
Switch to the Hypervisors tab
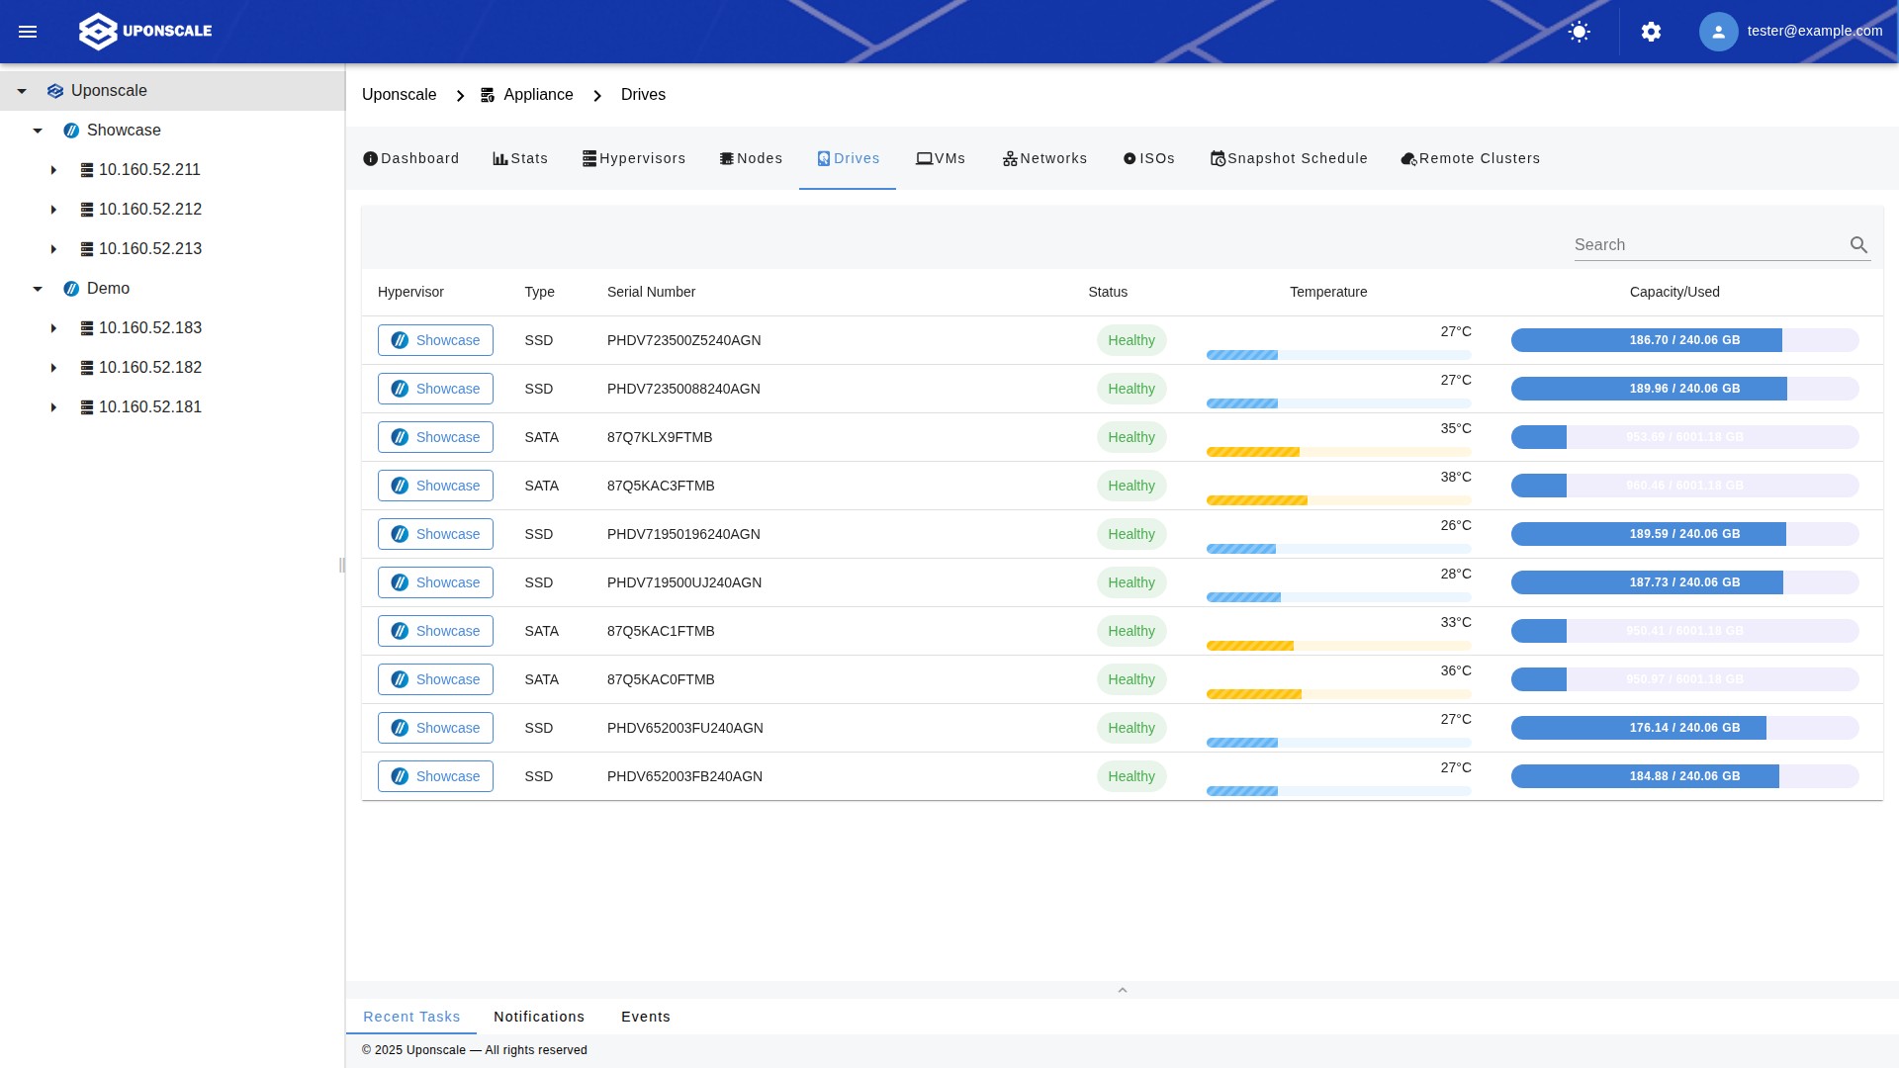pyautogui.click(x=634, y=158)
